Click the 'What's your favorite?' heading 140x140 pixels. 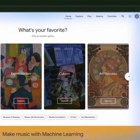click(43, 30)
